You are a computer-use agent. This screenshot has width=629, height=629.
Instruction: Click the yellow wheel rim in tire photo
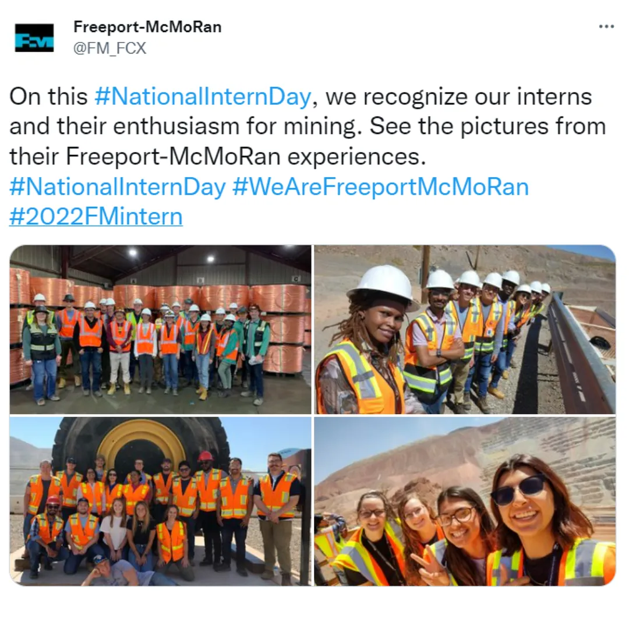tap(136, 447)
